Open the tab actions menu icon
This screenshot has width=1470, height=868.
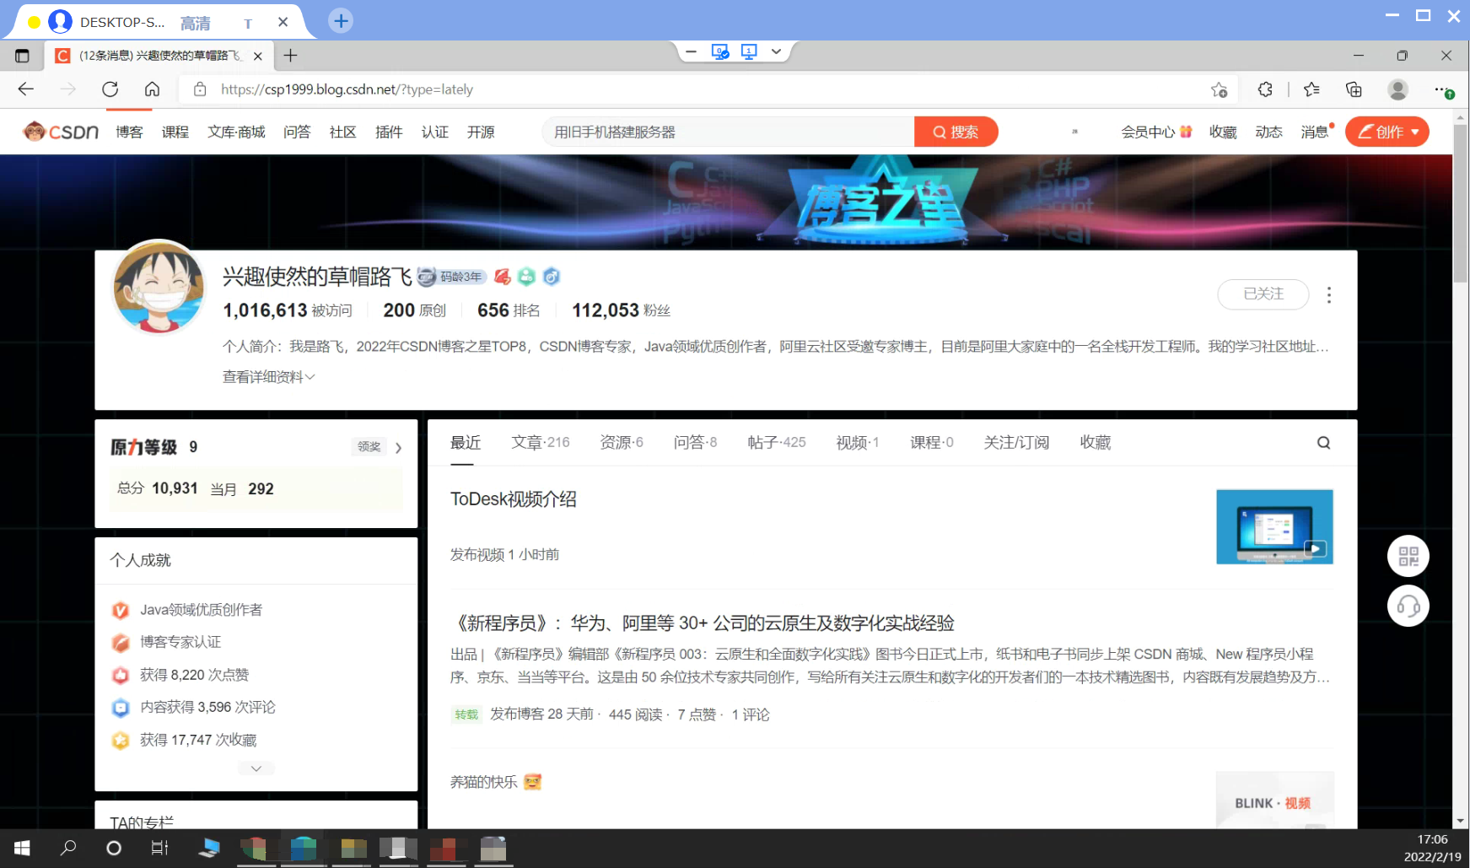pos(22,56)
